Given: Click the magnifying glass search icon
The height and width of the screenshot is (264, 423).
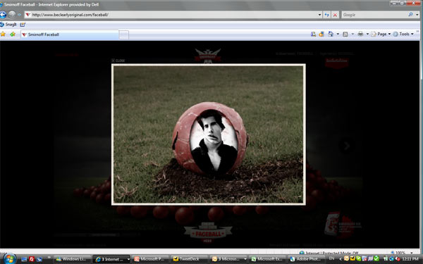Looking at the screenshot, I should click(x=410, y=15).
